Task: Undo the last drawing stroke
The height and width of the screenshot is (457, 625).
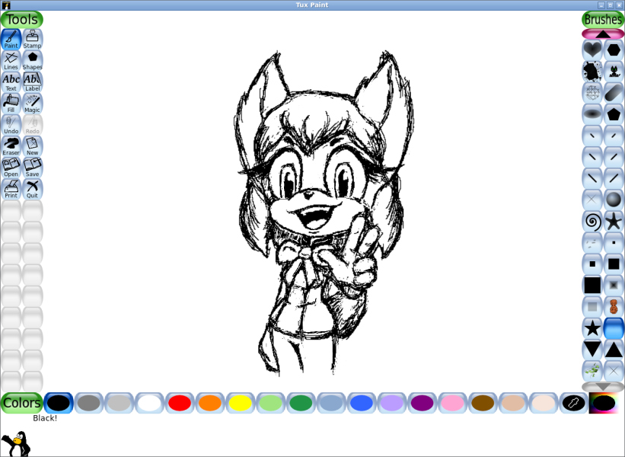Action: click(11, 125)
